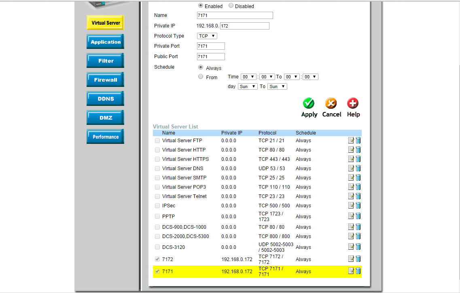Delete the highlighted 7171 entry

click(358, 271)
